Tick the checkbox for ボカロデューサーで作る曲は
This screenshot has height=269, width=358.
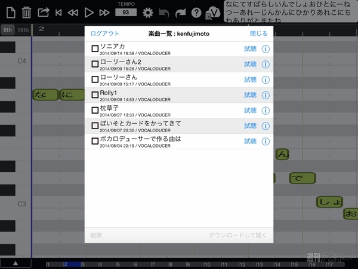(95, 141)
